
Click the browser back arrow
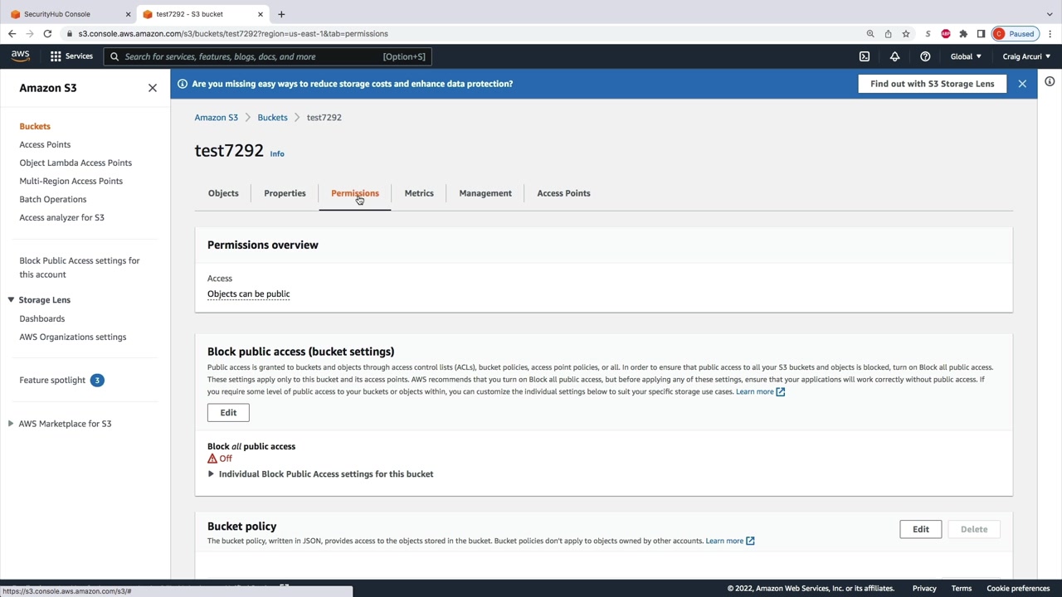[12, 34]
